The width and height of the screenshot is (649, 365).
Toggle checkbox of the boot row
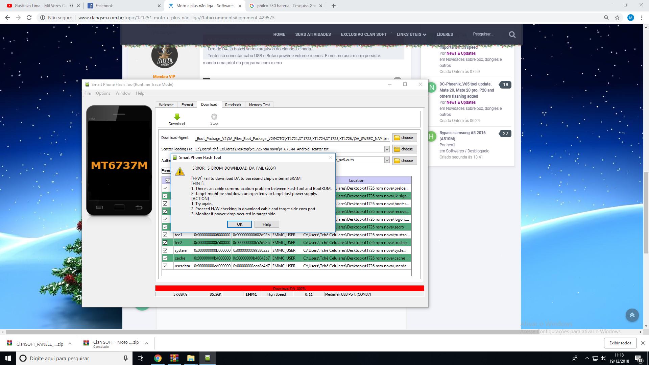[165, 203]
